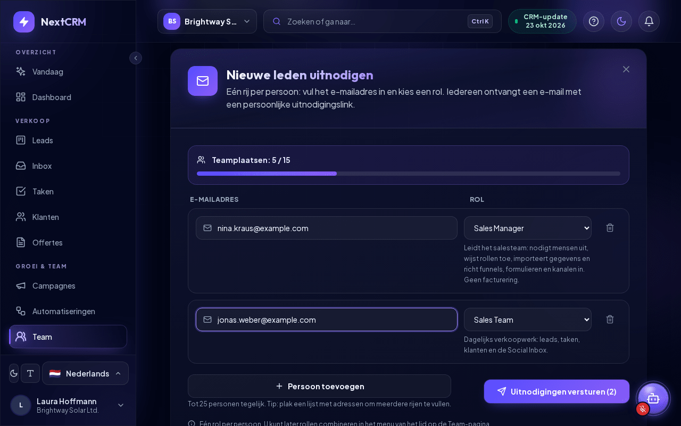This screenshot has height=426, width=681.
Task: Click the CRM-update 23 okt 2026 badge
Action: [542, 21]
